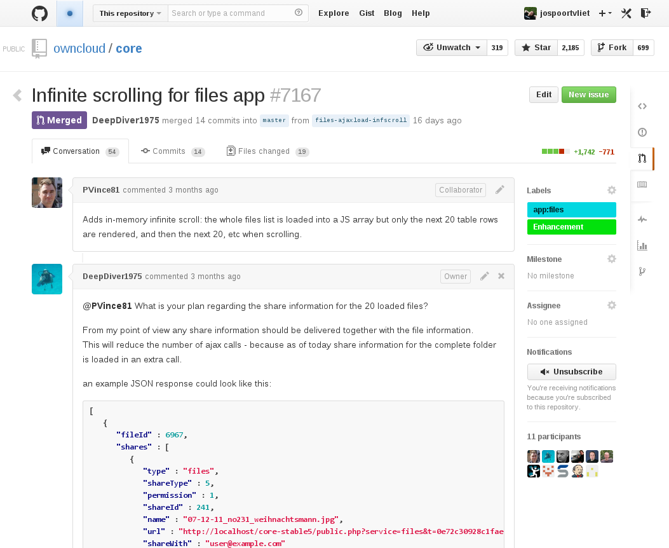The width and height of the screenshot is (669, 548).
Task: Open the core repository link
Action: (x=129, y=48)
